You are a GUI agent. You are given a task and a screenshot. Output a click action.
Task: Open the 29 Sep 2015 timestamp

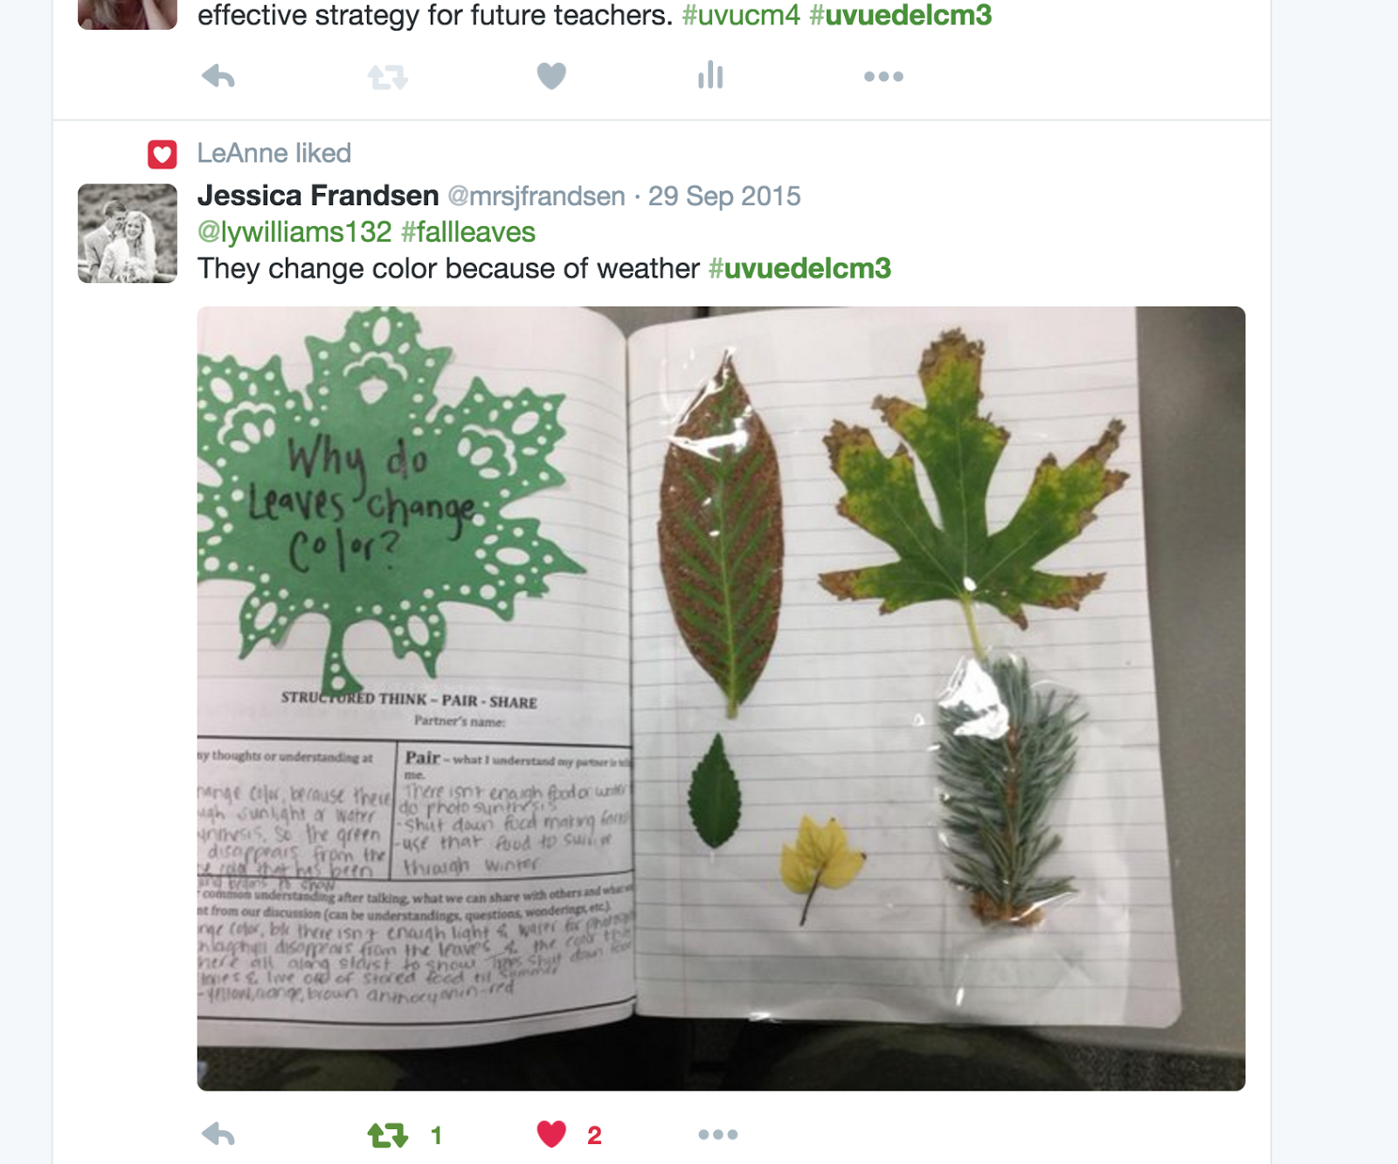[x=724, y=196]
